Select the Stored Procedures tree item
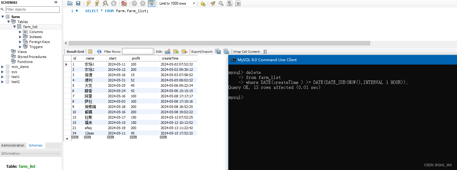 pos(32,57)
